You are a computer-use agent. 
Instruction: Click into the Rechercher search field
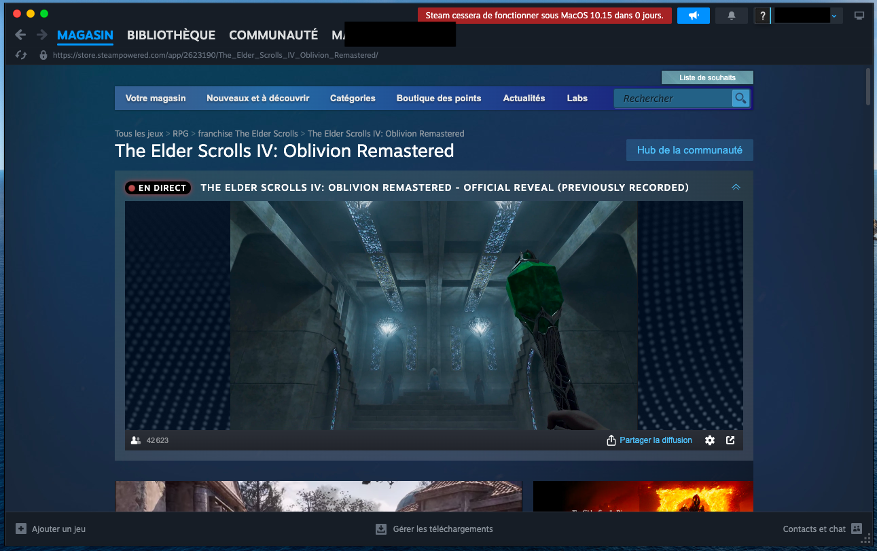tap(673, 99)
